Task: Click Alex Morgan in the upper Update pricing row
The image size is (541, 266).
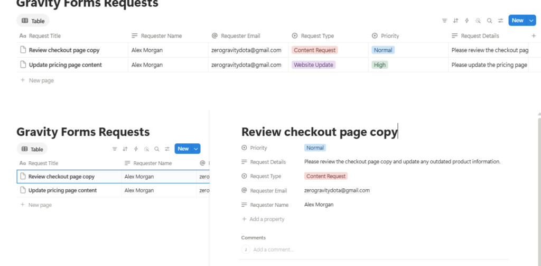Action: click(x=147, y=65)
